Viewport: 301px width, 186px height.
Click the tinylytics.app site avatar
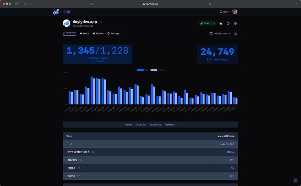point(67,23)
